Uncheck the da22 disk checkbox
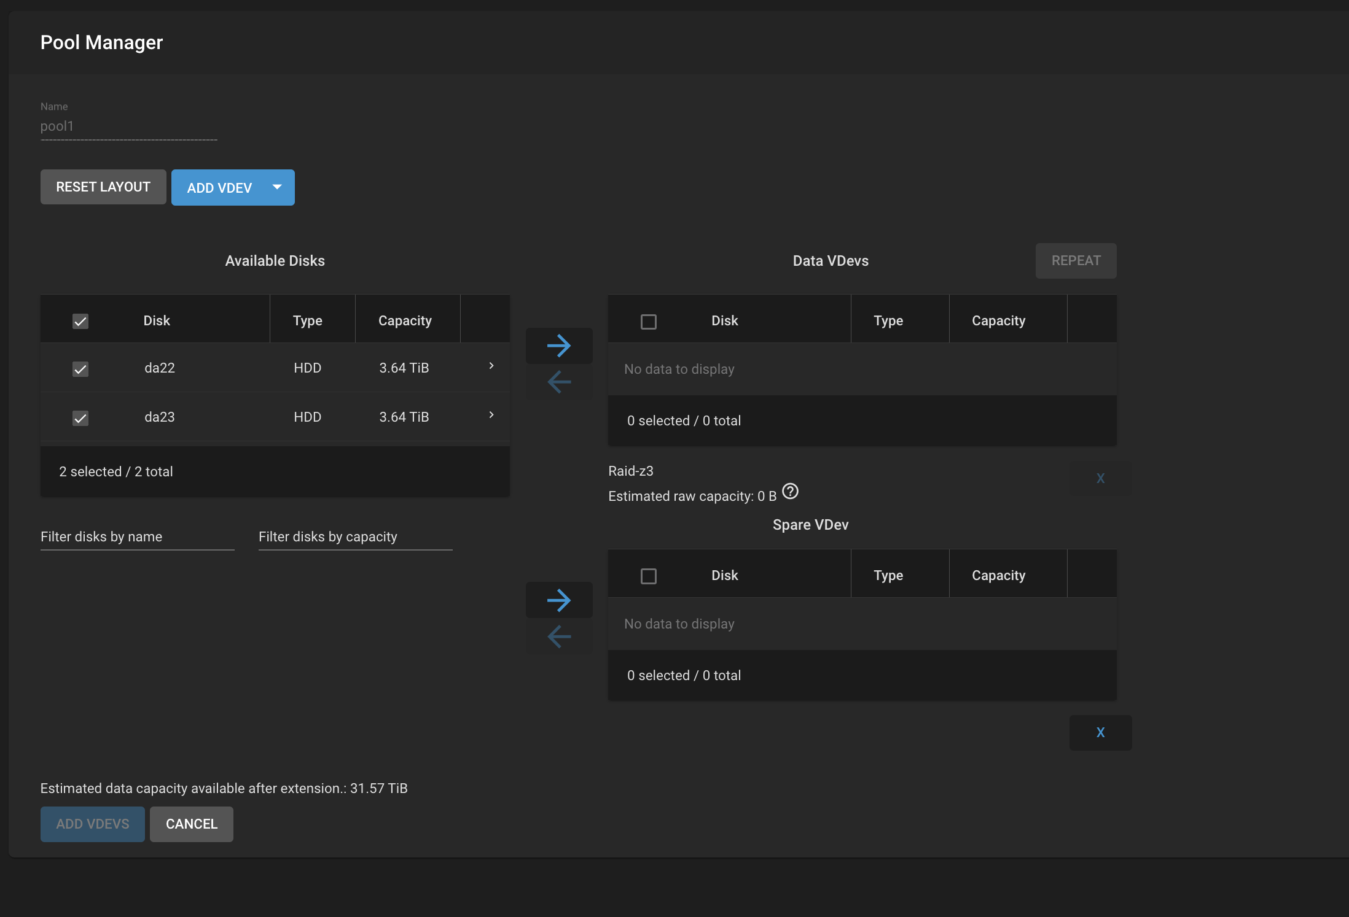This screenshot has width=1349, height=917. point(80,369)
